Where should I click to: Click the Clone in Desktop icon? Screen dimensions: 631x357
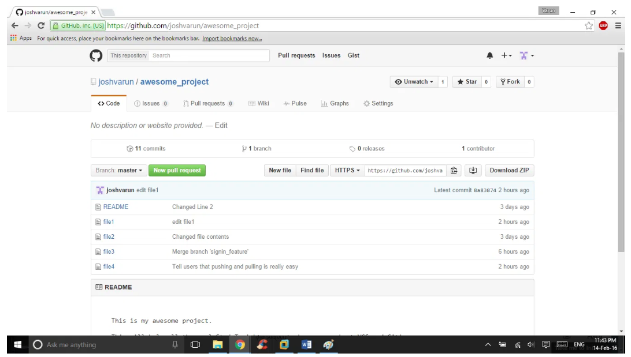tap(473, 170)
